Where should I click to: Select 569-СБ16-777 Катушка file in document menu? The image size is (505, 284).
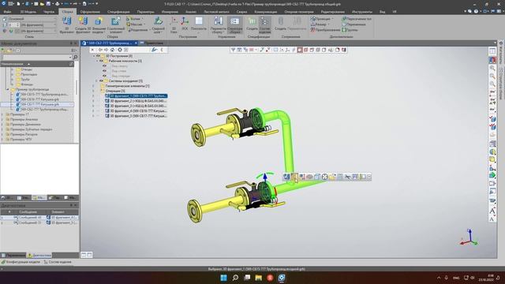pos(37,99)
